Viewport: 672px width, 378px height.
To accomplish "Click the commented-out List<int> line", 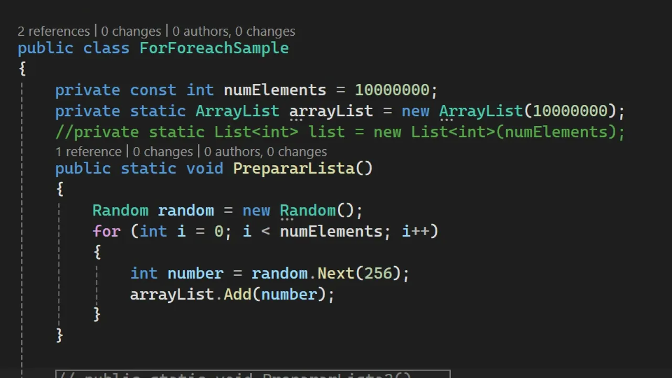I will (x=340, y=132).
